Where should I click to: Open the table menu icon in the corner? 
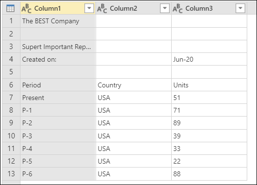[10, 8]
